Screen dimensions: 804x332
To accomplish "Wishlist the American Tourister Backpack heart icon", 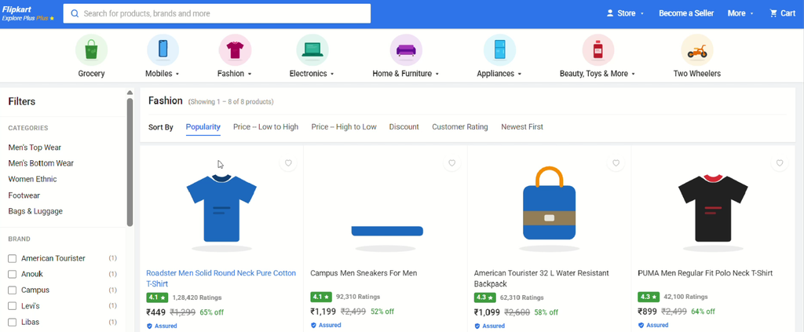I will (616, 163).
